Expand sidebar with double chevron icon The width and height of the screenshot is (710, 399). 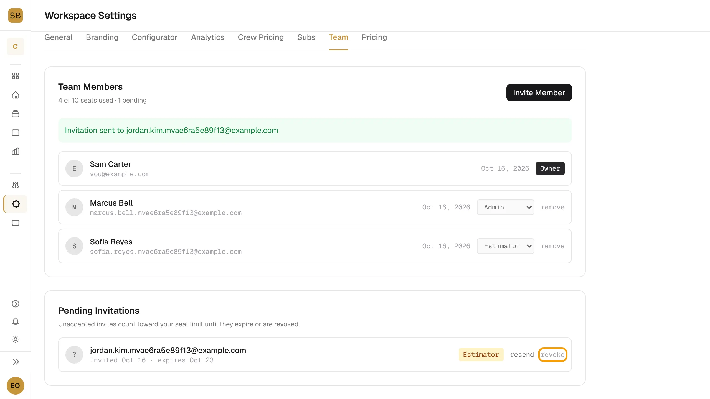pyautogui.click(x=16, y=362)
